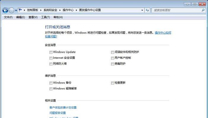Open the 工具(T) menu
This screenshot has height=118, width=208.
click(45, 17)
